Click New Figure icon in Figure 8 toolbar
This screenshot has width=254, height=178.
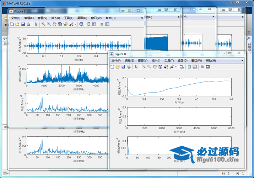tap(112, 67)
